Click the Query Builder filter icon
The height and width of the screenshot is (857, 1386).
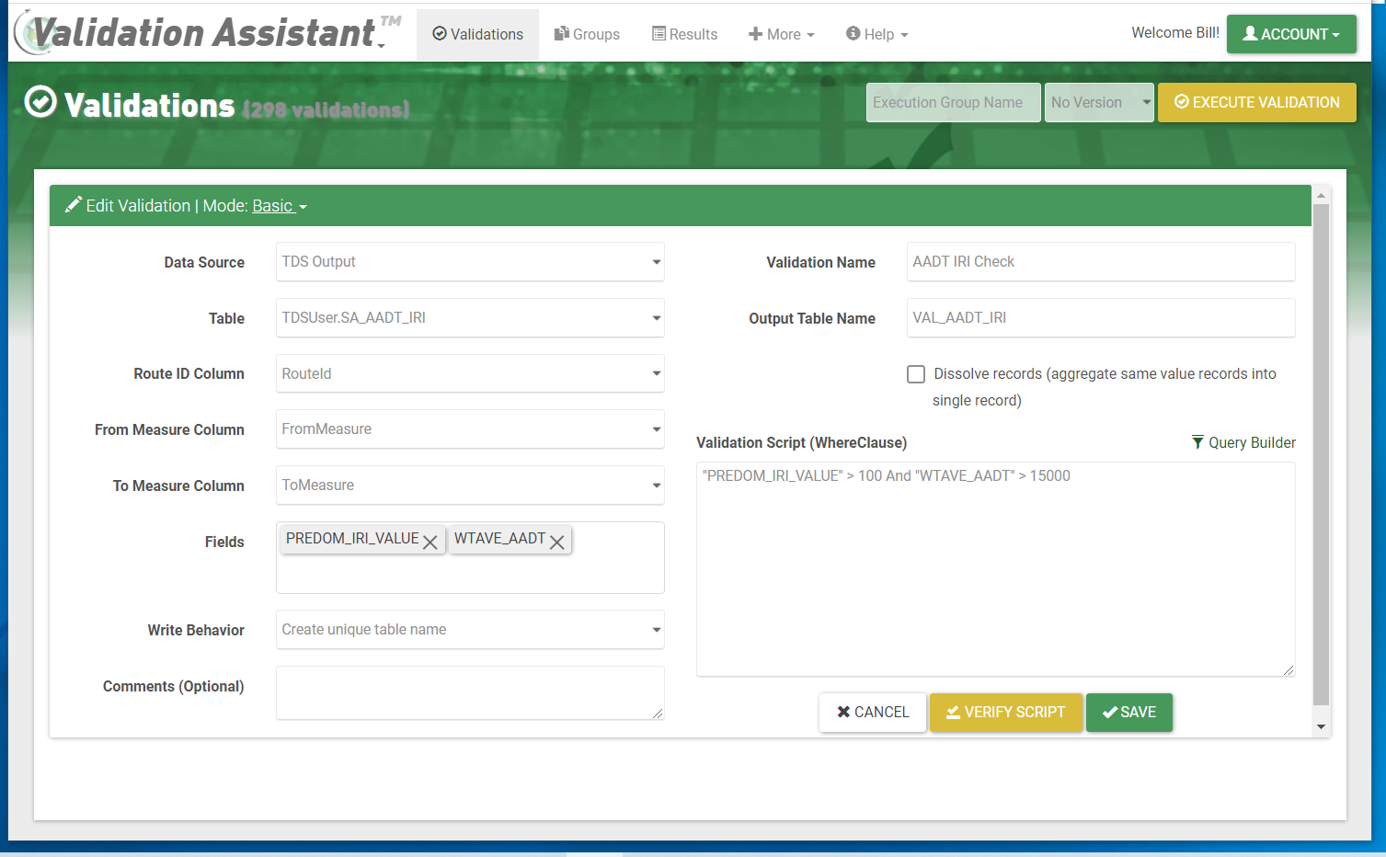tap(1197, 442)
